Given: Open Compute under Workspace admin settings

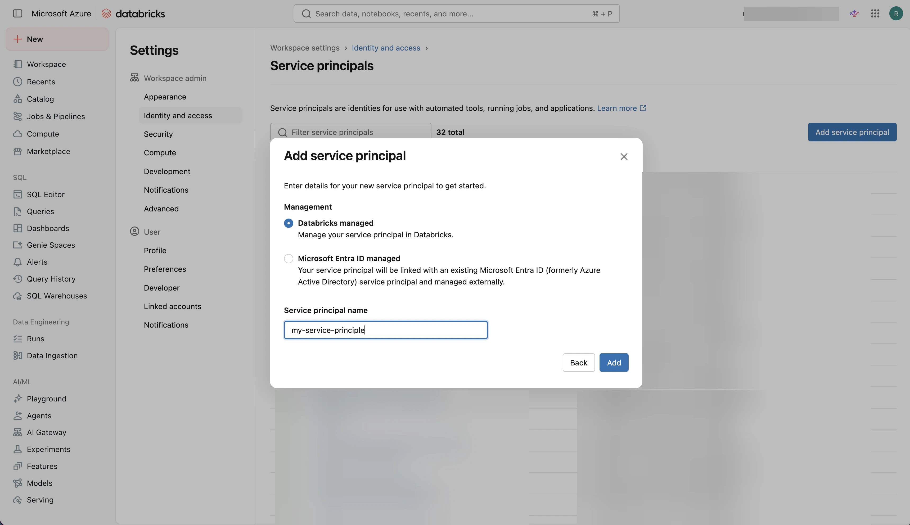Looking at the screenshot, I should tap(160, 152).
